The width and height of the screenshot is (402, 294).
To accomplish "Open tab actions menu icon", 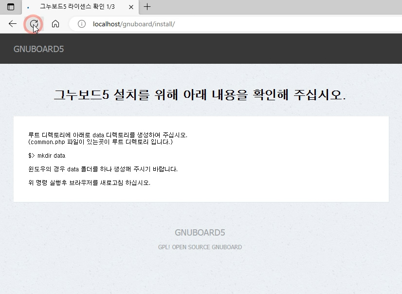I will [x=11, y=7].
